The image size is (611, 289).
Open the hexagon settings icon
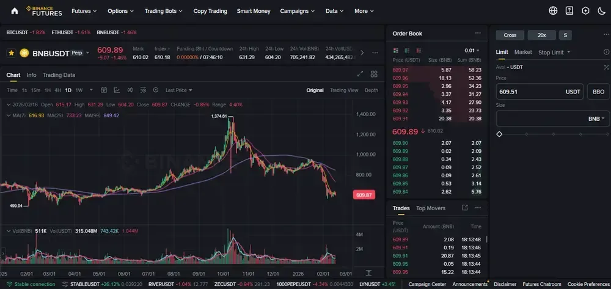tap(585, 11)
